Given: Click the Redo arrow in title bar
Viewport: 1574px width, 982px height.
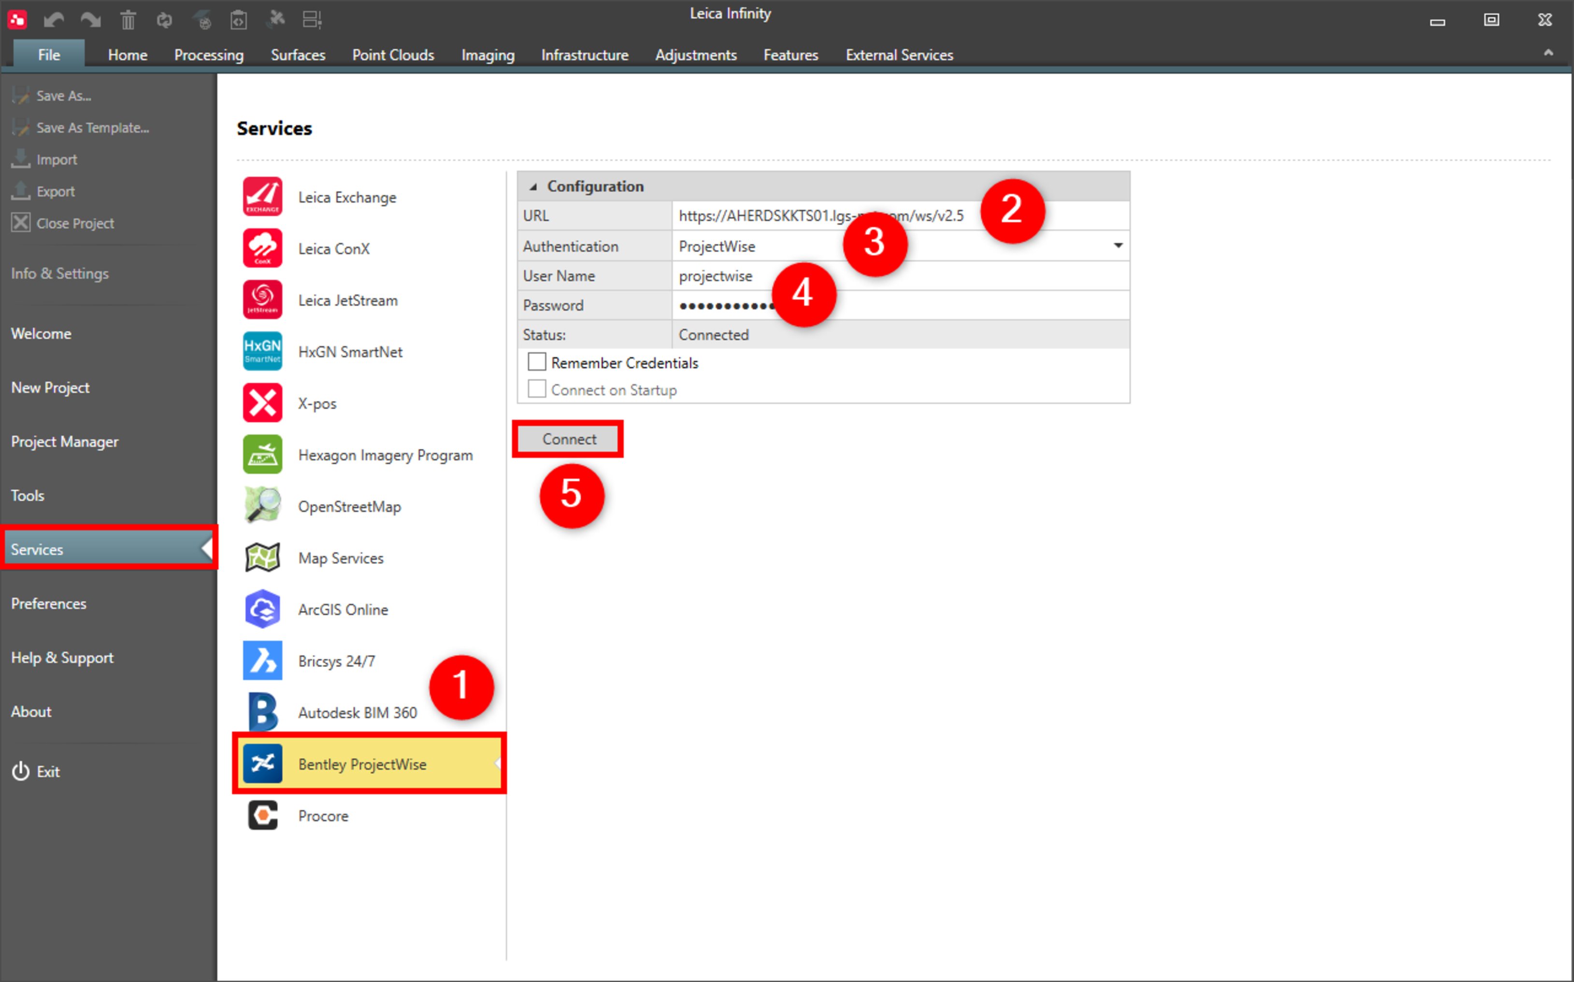Looking at the screenshot, I should pos(90,20).
